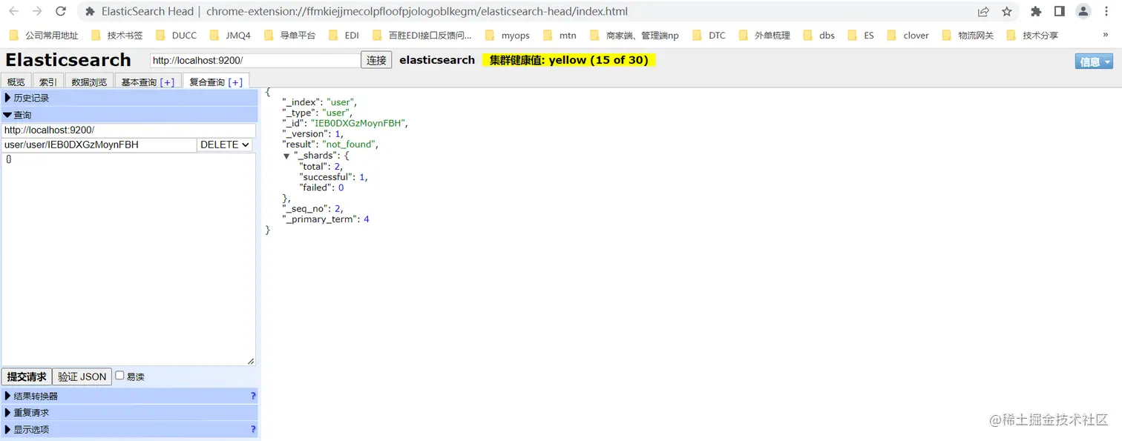Screen dimensions: 1122x441
Task: Open the mtn bookmark folder
Action: [x=560, y=35]
